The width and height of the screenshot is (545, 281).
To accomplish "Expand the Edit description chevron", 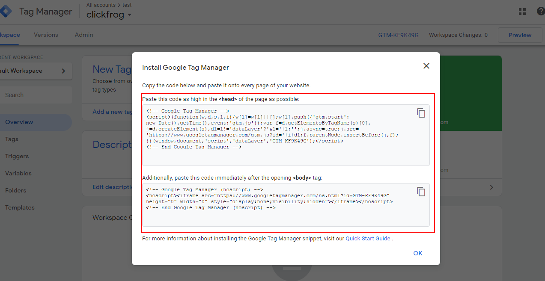I will point(491,187).
